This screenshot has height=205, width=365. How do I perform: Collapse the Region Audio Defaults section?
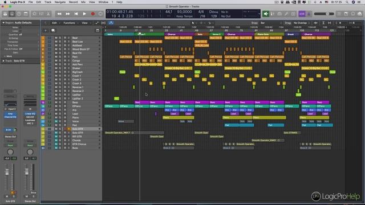click(x=3, y=23)
